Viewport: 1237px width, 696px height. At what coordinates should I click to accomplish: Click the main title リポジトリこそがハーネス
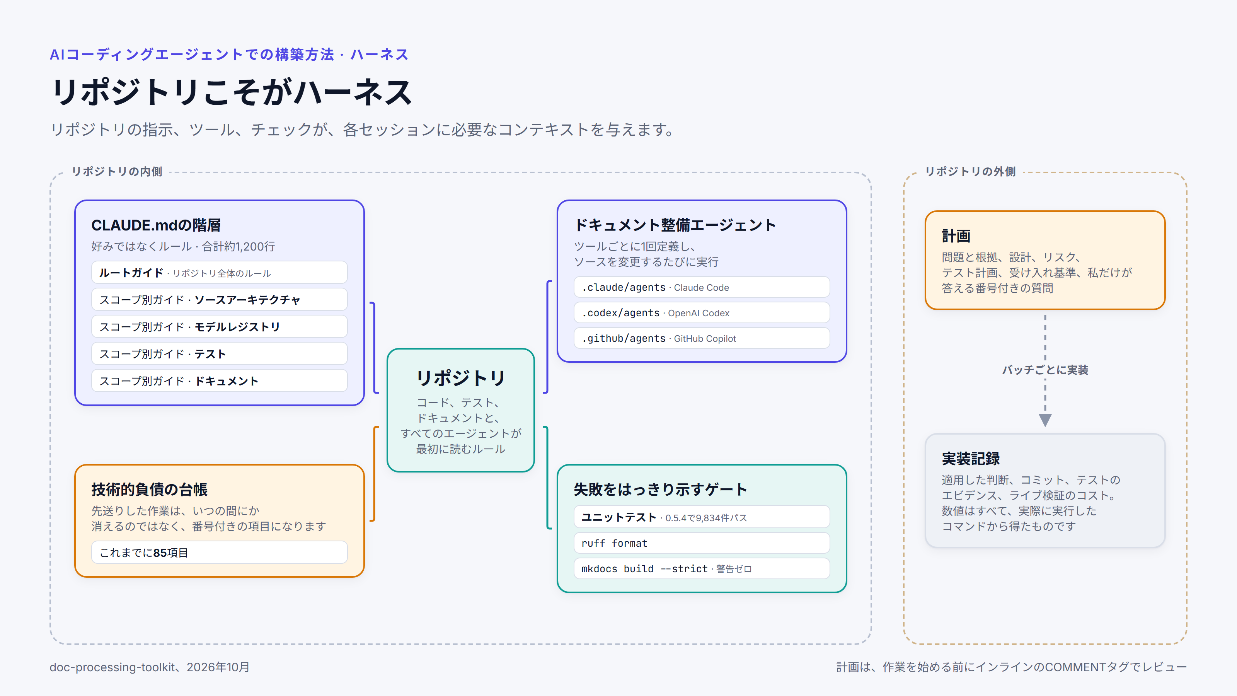tap(232, 92)
